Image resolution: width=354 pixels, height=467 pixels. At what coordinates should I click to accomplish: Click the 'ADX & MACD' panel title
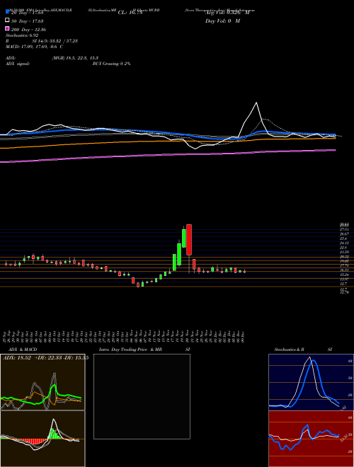(x=23, y=350)
